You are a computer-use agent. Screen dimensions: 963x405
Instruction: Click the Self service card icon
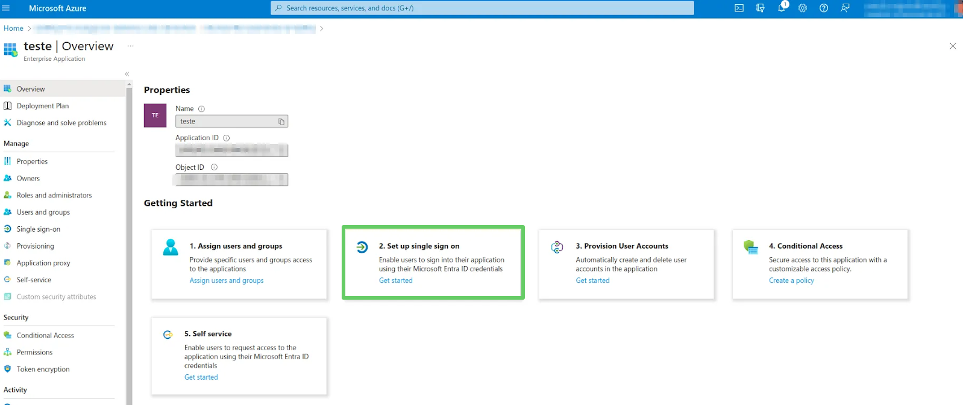click(x=168, y=335)
